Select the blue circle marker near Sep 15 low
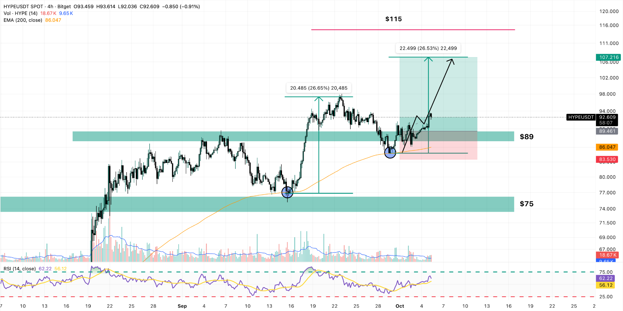Screen dimensions: 623x311 pyautogui.click(x=287, y=192)
